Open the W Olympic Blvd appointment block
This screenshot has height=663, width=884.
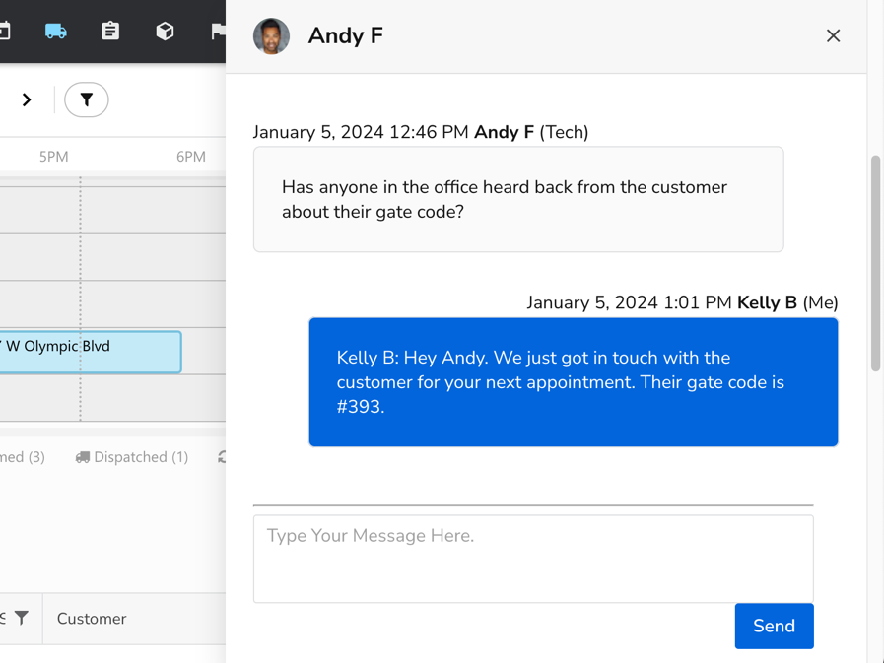(89, 352)
